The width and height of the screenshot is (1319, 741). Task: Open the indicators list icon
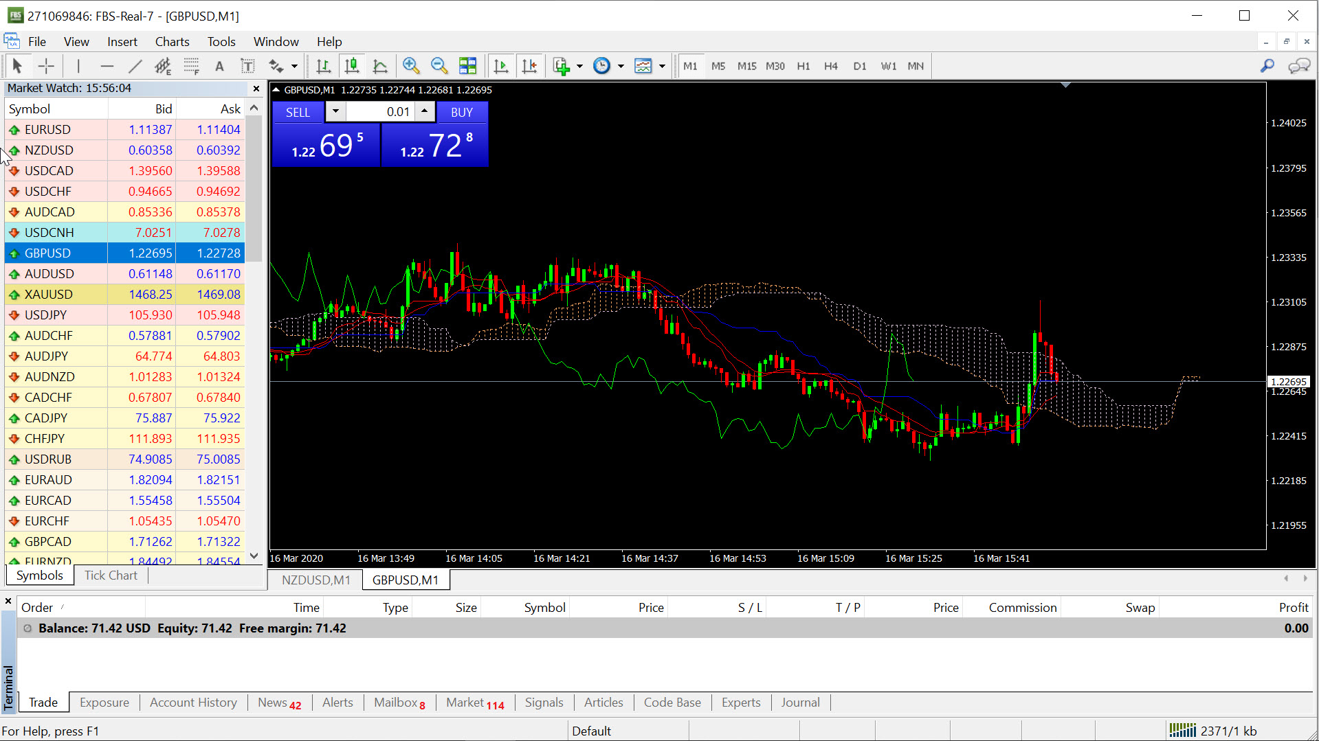(x=562, y=66)
